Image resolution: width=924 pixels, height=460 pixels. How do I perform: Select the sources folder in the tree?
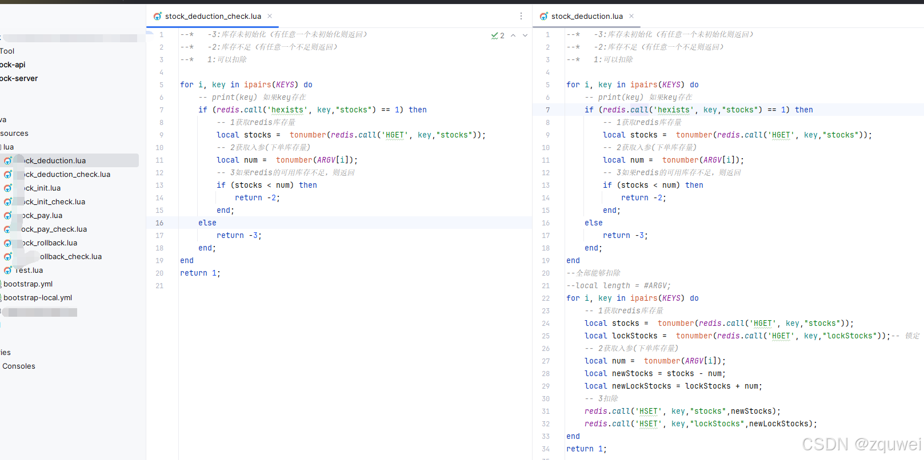click(x=14, y=134)
